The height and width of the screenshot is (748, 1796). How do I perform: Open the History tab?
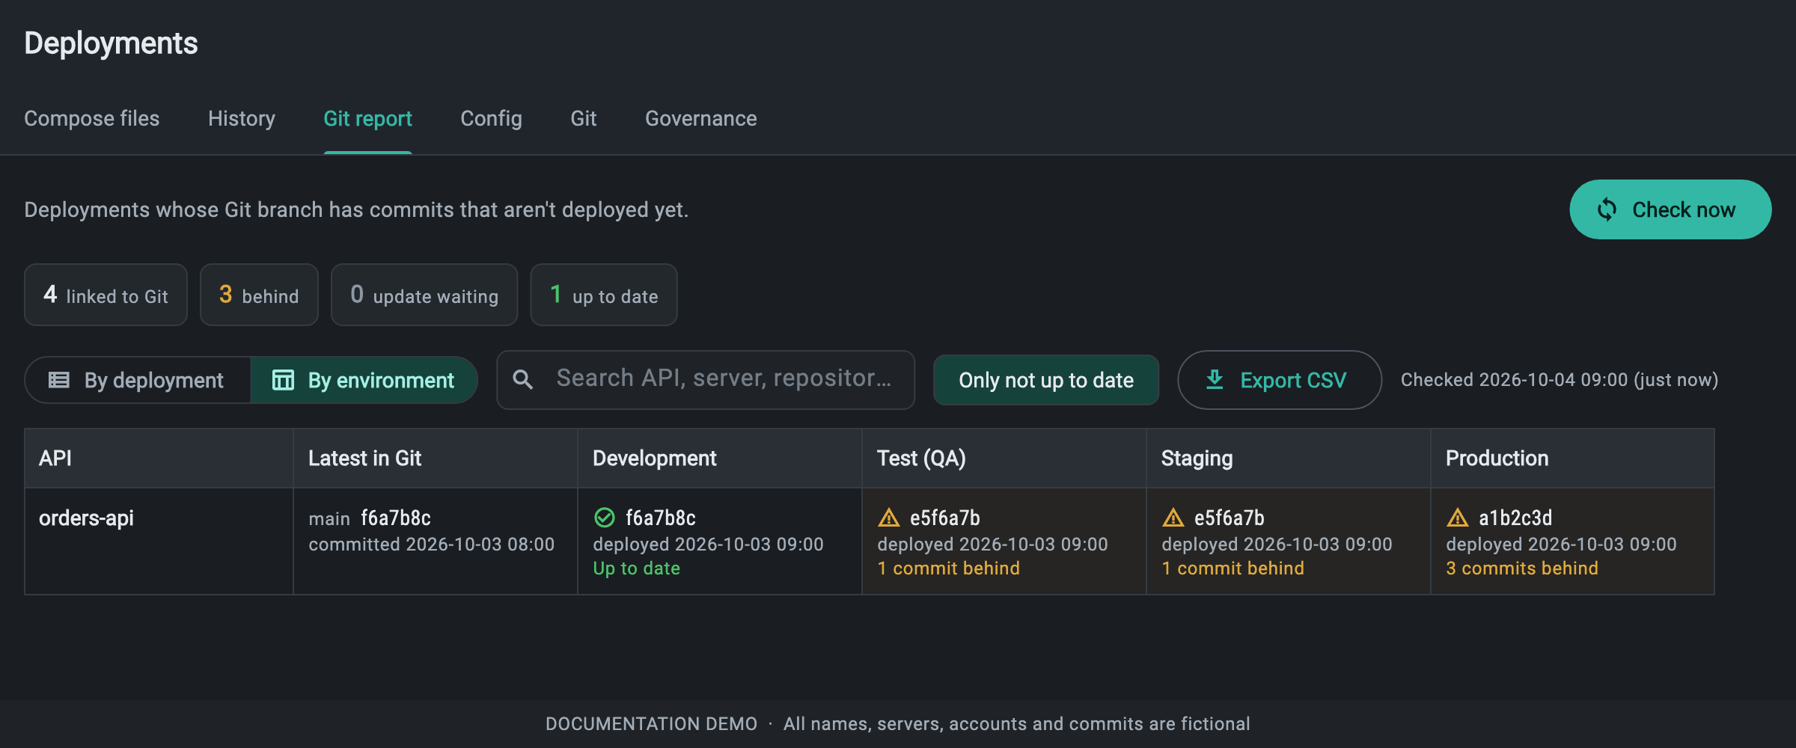241,118
